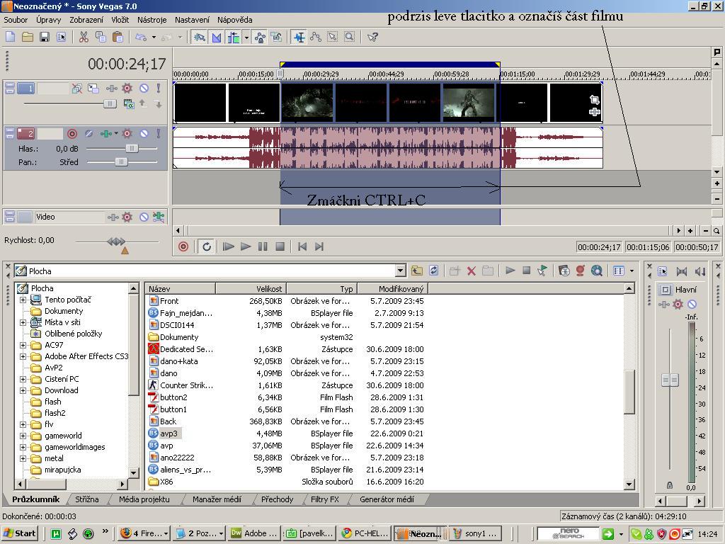Sort files by the Velikost column header

(x=251, y=288)
